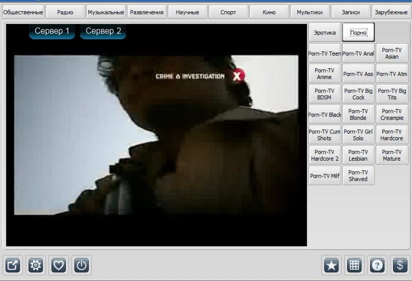Select the Зарубежные category tab
Screen dimensions: 412x281
(391, 12)
